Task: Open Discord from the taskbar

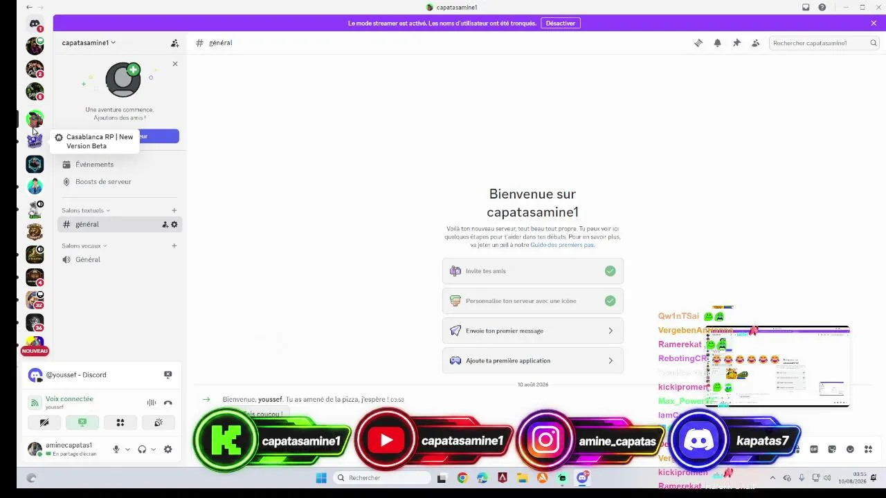Action: point(583,478)
